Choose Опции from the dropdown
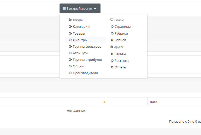201x135 pixels. point(78,66)
